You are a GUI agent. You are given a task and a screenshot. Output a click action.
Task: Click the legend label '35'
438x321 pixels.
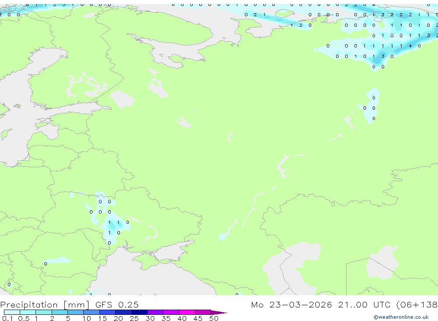166,318
